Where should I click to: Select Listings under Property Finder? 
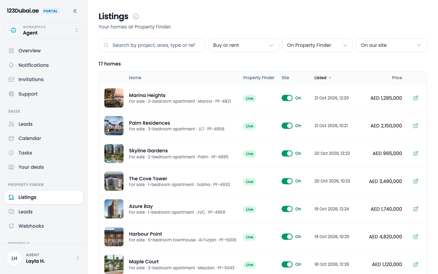44,197
